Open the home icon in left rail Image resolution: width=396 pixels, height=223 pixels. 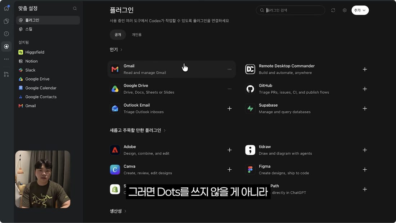[6, 8]
